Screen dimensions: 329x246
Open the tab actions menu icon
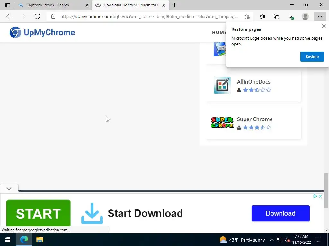(x=8, y=5)
